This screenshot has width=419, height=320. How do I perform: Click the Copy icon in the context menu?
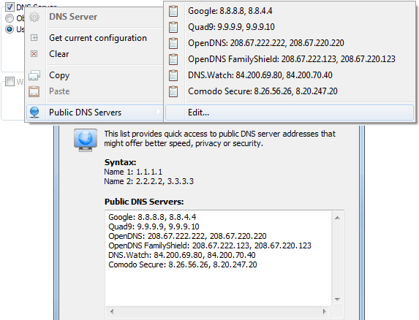click(x=34, y=75)
